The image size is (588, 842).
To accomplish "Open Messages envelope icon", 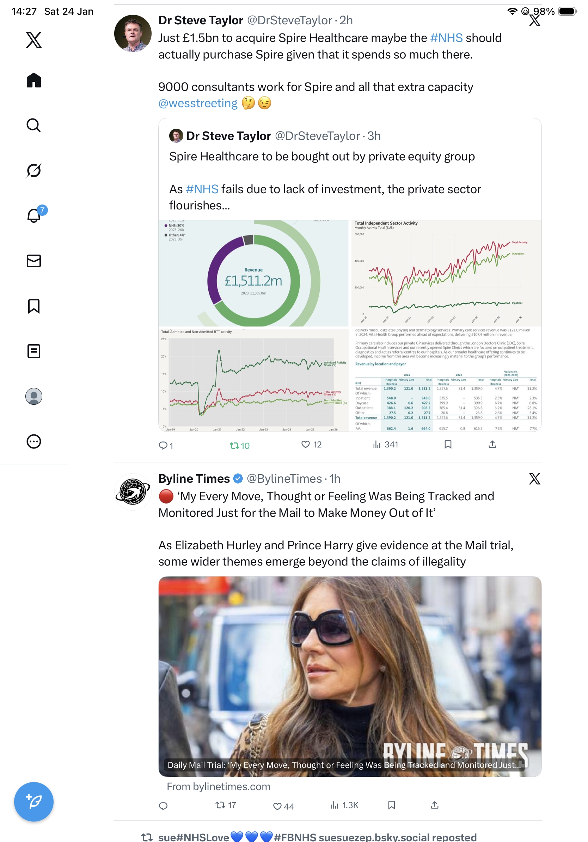I will point(34,261).
